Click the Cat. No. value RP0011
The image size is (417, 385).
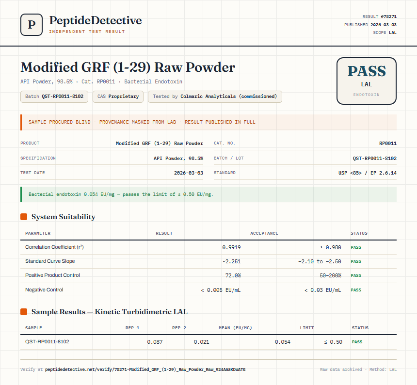coord(388,144)
